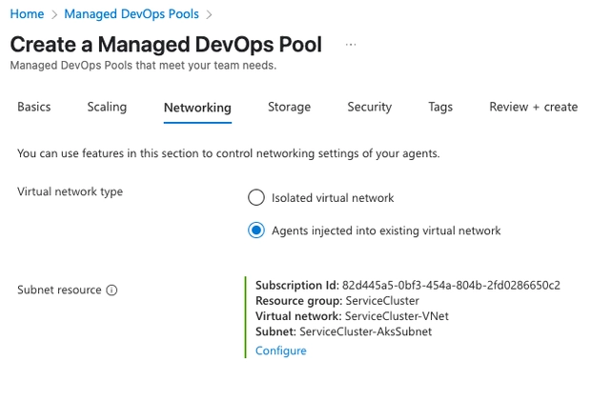Click the ServiceCluster resource group value
610x401 pixels.
pos(382,301)
